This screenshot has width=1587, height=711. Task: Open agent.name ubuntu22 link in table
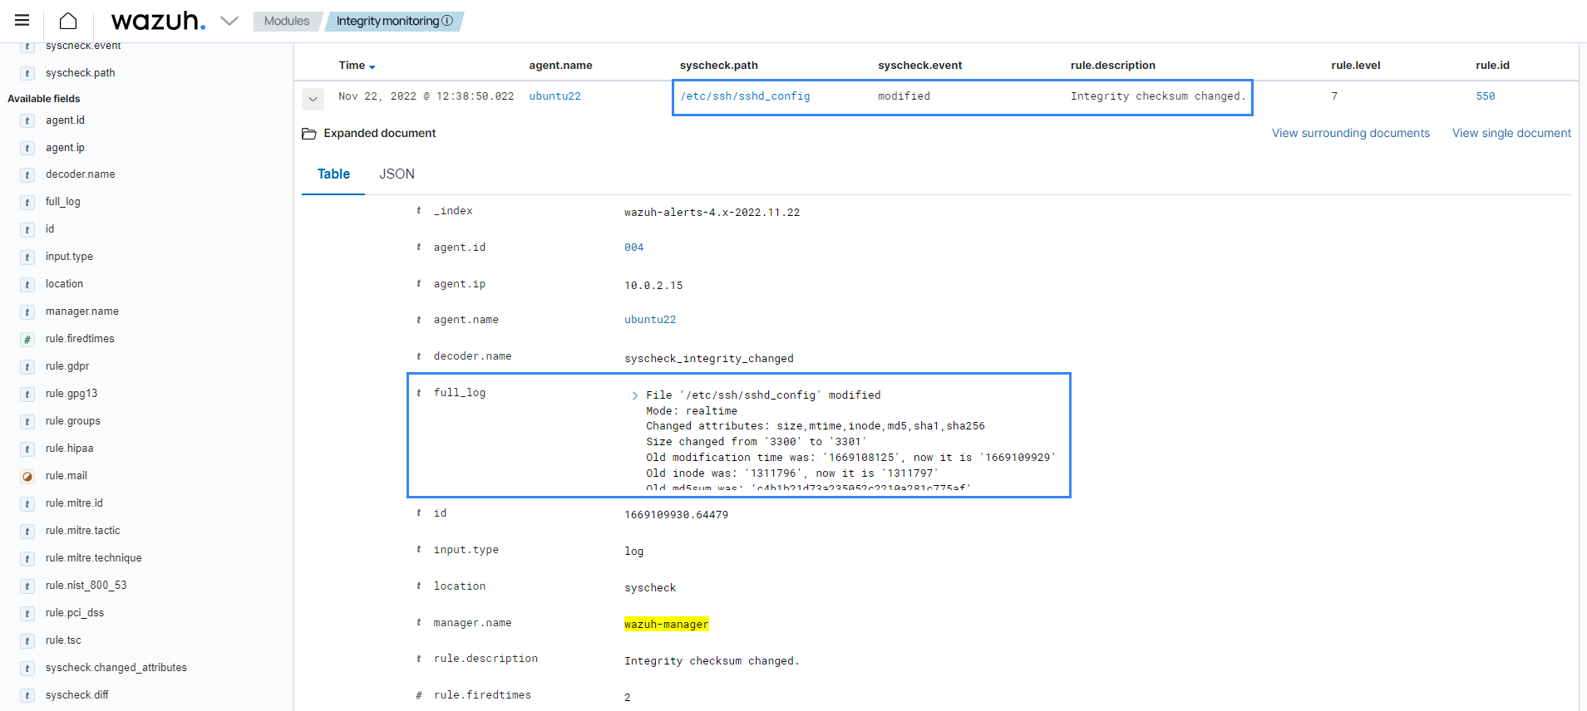[x=650, y=320]
